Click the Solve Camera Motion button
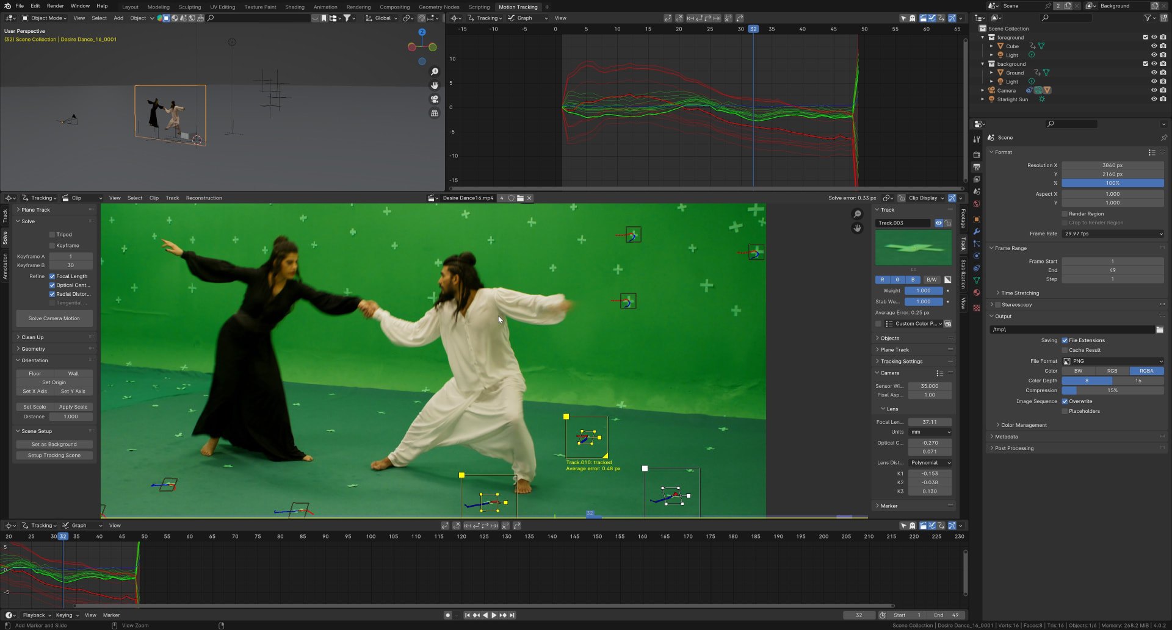 tap(54, 318)
